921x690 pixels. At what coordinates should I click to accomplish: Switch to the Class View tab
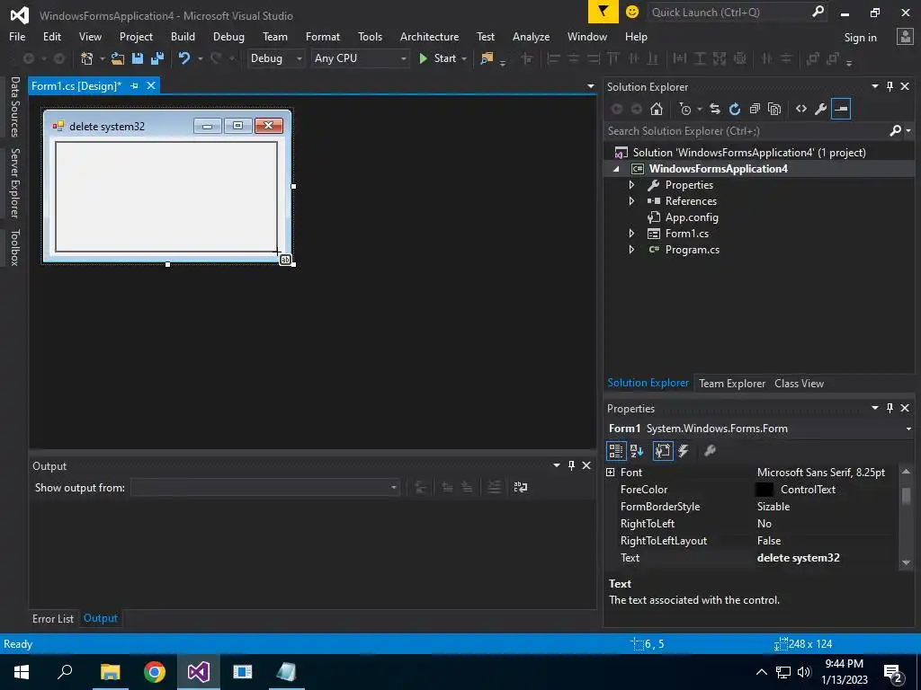coord(799,383)
